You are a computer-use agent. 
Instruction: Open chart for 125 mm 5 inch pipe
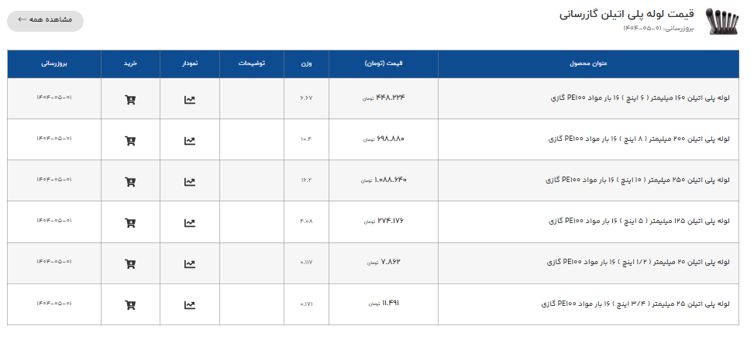pos(189,222)
